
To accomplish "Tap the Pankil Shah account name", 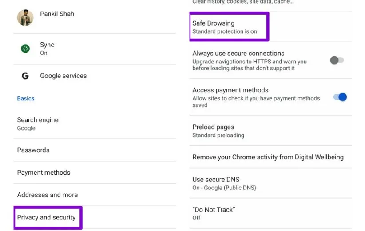I will 57,14.
